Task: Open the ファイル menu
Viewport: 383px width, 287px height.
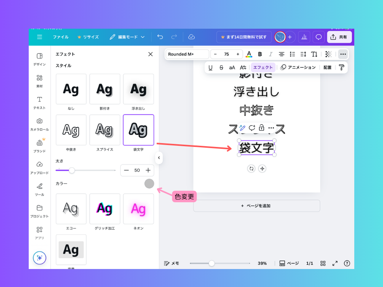Action: pyautogui.click(x=61, y=37)
